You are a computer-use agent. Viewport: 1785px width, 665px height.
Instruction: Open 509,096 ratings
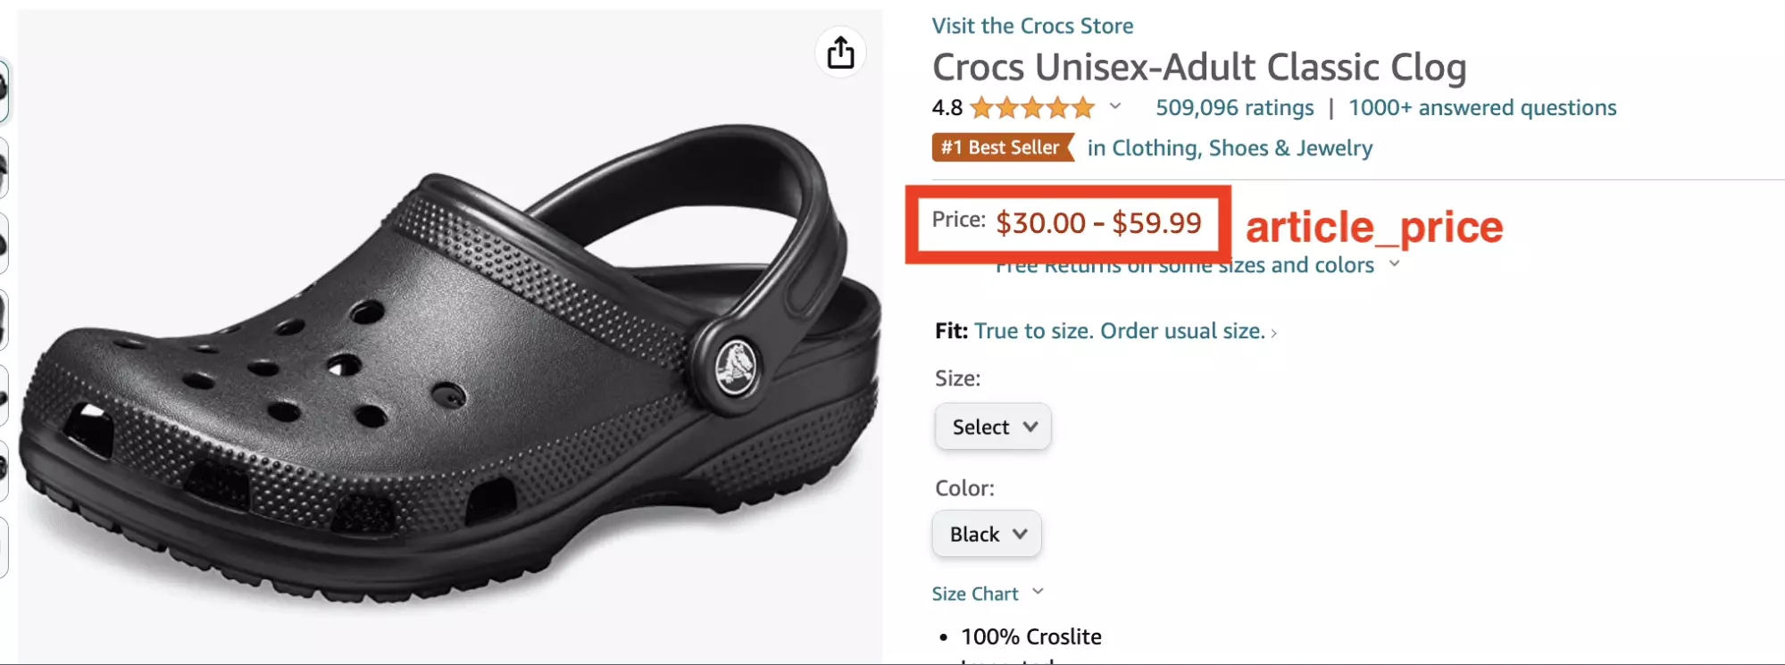[1234, 108]
